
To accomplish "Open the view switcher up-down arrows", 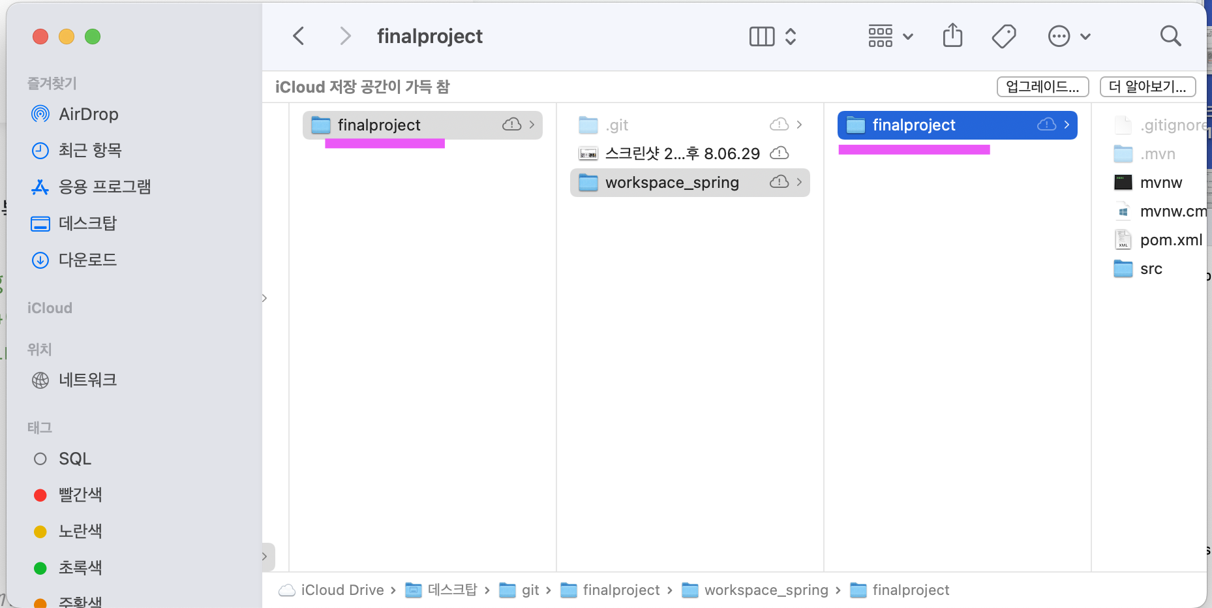I will click(791, 37).
